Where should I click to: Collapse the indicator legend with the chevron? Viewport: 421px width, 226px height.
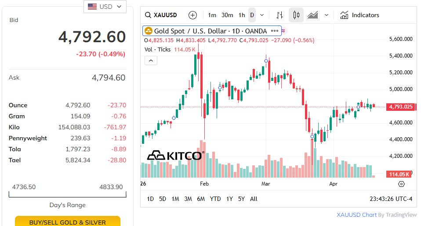pyautogui.click(x=151, y=60)
